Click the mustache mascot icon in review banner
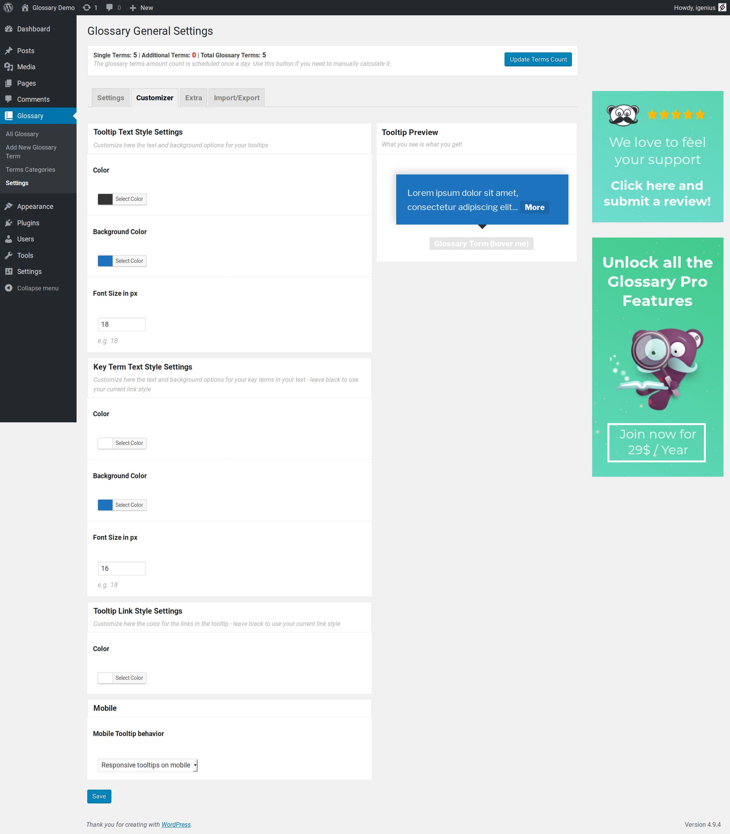The width and height of the screenshot is (730, 834). [622, 115]
